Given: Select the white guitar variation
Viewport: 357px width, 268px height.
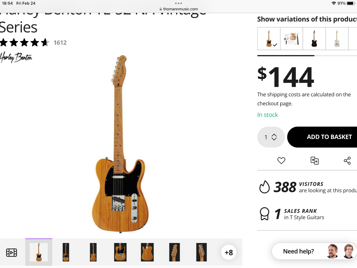Looking at the screenshot, I should click(337, 39).
